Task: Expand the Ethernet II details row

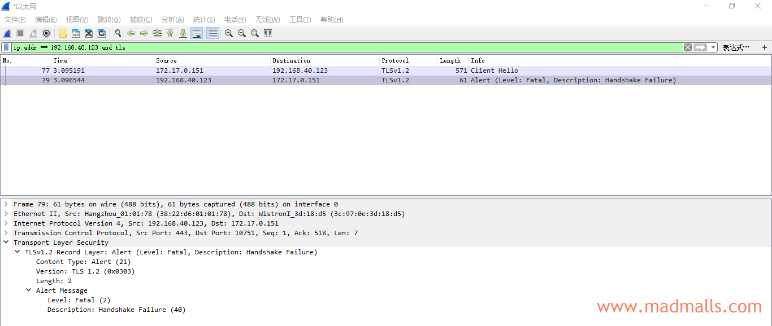Action: (x=6, y=214)
